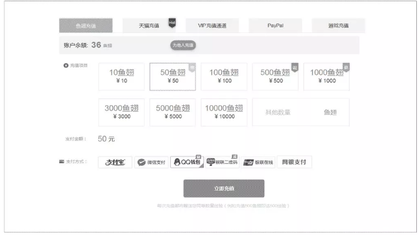420x235 pixels.
Task: Select the 3000鱼翅 ¥3000 package
Action: [122, 112]
